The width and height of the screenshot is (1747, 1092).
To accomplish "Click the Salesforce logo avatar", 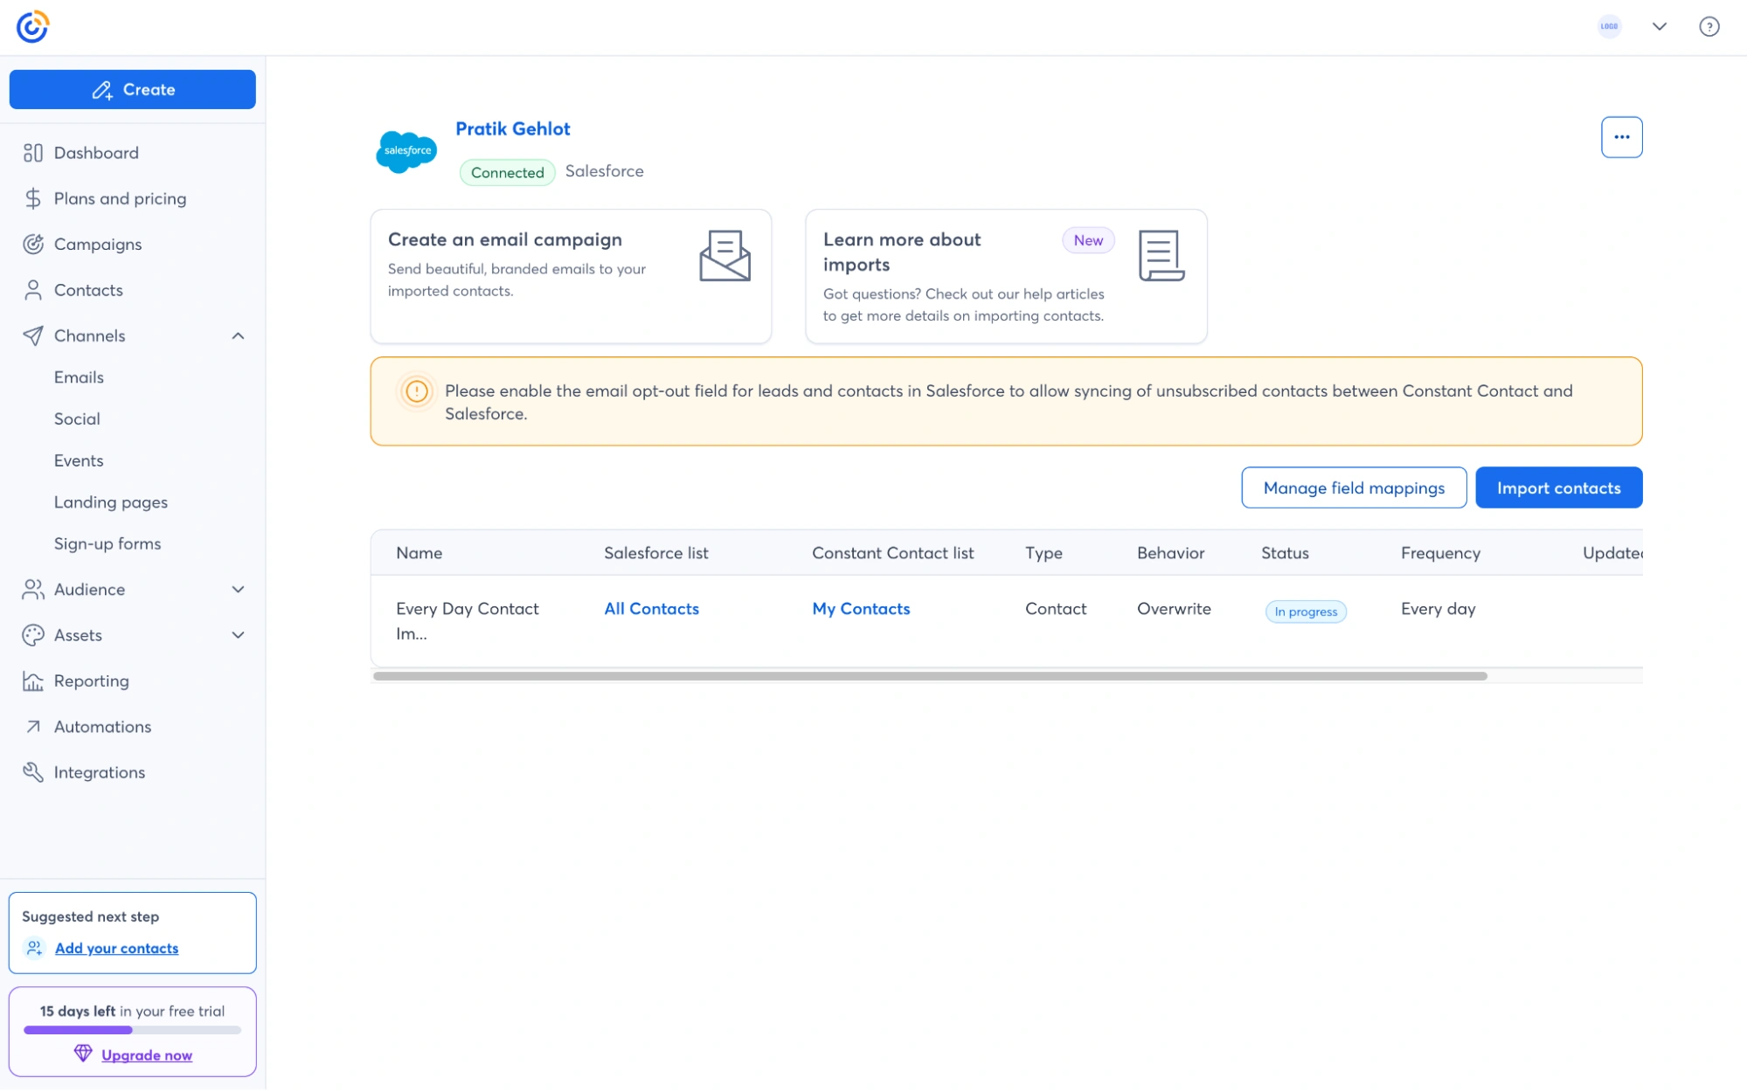I will coord(406,150).
